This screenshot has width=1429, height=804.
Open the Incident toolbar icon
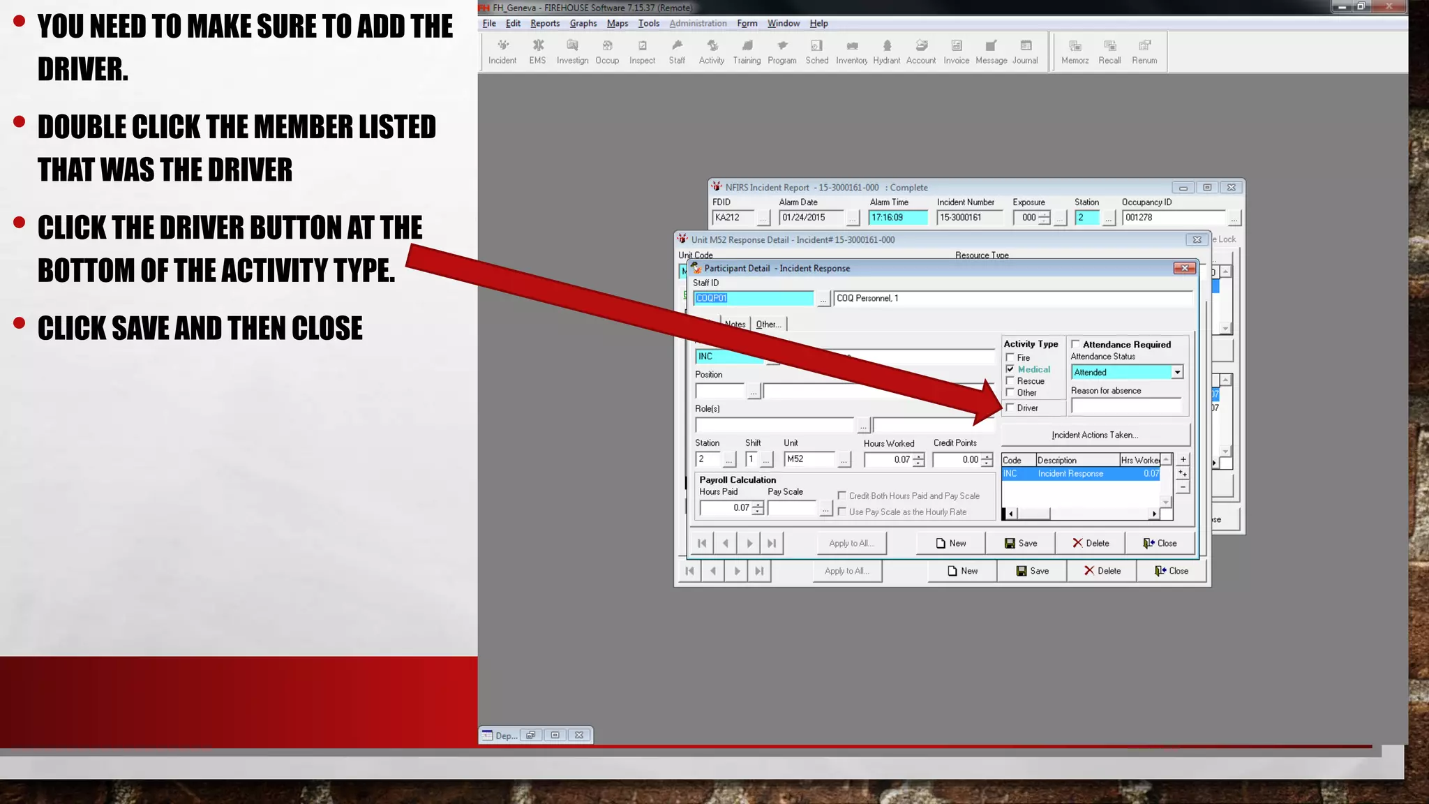point(502,52)
